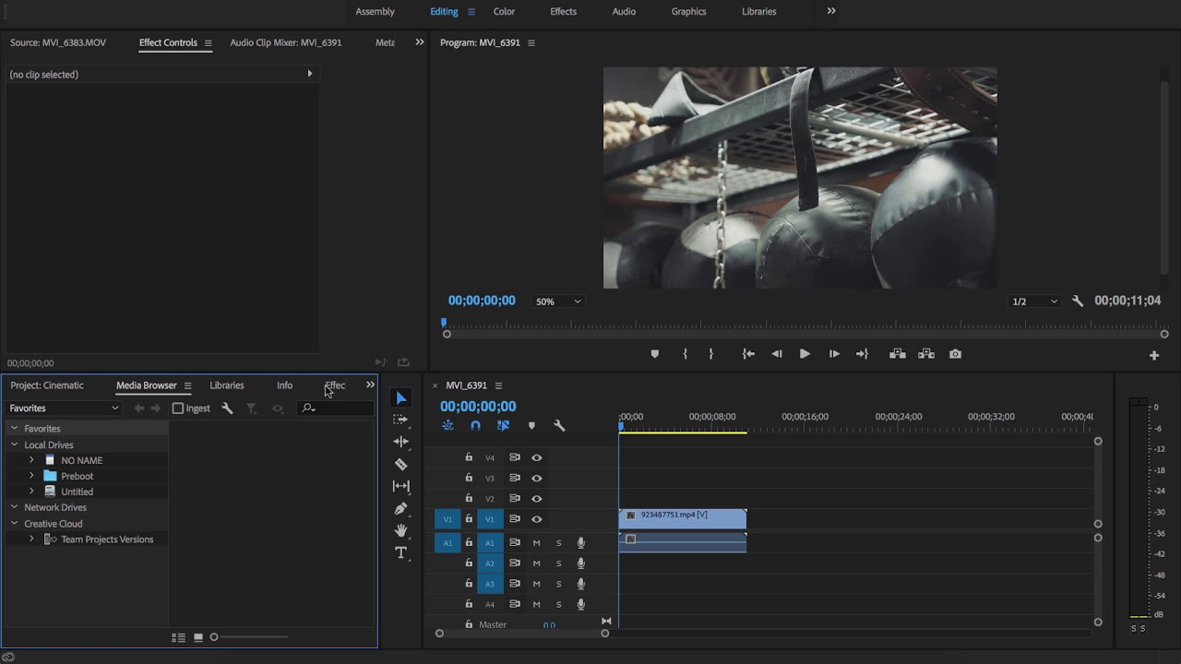The image size is (1181, 664).
Task: Toggle lock on track V2
Action: (x=469, y=498)
